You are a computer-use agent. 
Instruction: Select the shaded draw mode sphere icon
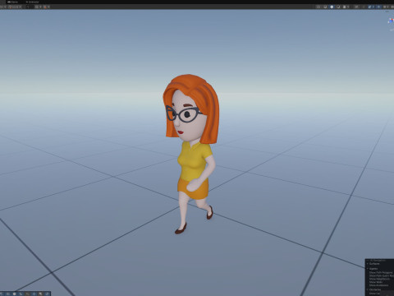332,7
